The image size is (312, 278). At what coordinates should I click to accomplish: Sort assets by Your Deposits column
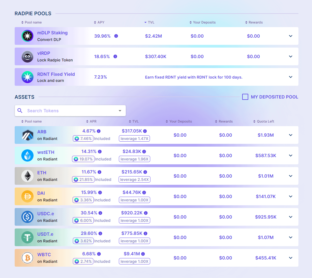(179, 121)
